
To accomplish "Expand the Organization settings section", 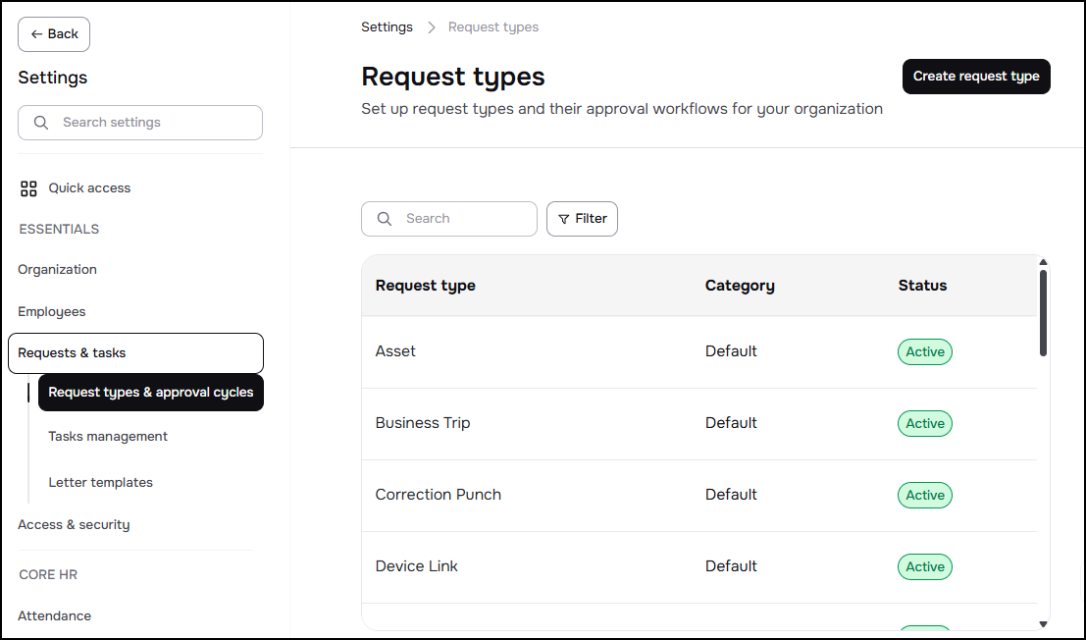I will 58,269.
